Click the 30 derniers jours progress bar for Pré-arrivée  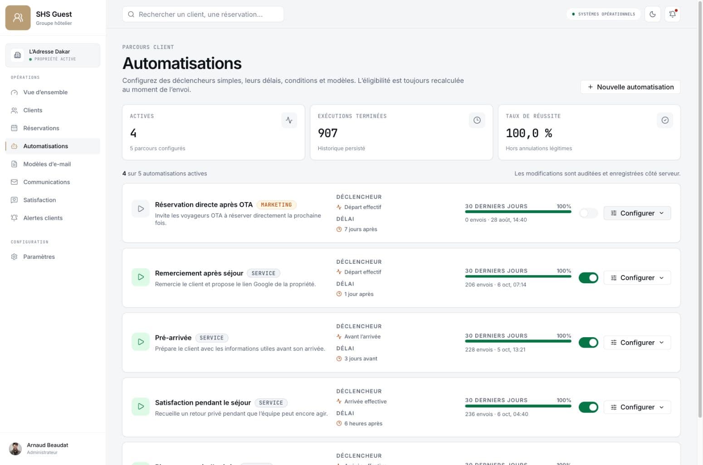pos(518,341)
